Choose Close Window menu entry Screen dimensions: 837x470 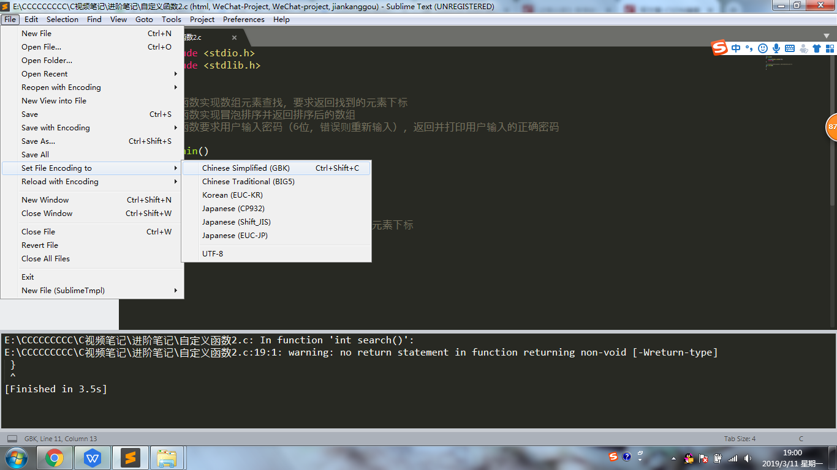click(92, 213)
